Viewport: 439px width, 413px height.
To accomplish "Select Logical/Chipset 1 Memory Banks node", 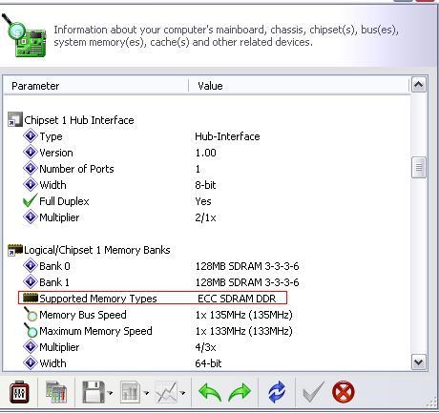I will [x=97, y=250].
